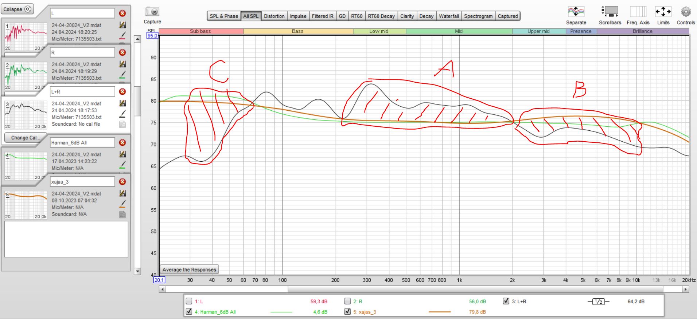Open the Clarity tab
This screenshot has height=319, width=697.
[407, 16]
